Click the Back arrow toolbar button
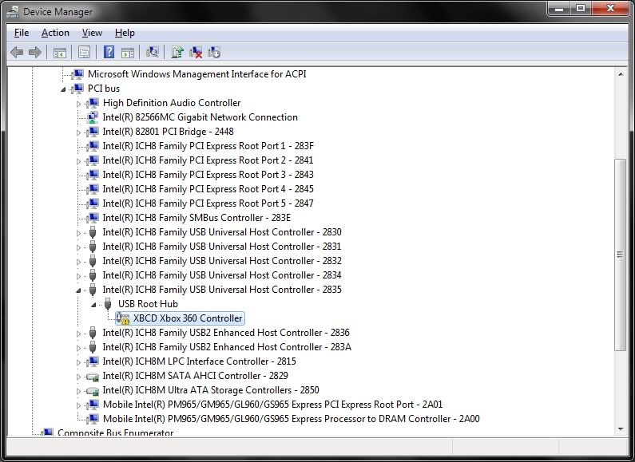Image resolution: width=635 pixels, height=462 pixels. 16,53
